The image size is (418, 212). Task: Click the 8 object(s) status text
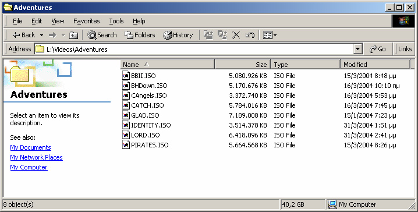click(19, 204)
